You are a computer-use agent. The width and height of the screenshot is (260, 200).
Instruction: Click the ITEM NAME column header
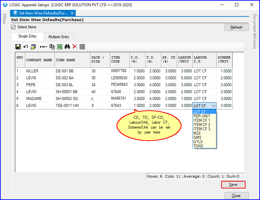[72, 60]
